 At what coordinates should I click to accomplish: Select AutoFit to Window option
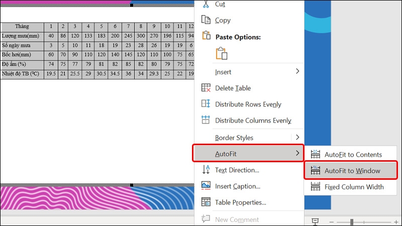point(351,170)
